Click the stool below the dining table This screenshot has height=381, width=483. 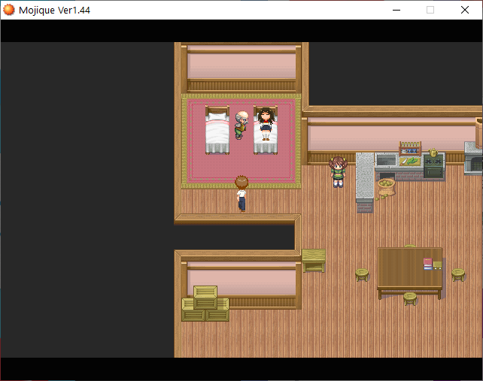tap(410, 298)
